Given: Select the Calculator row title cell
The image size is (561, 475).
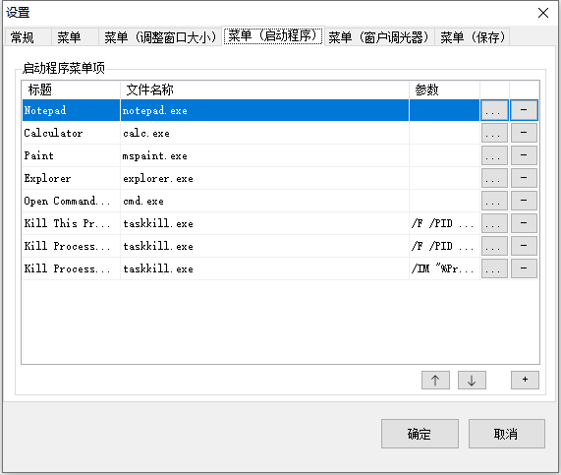Looking at the screenshot, I should coord(71,133).
